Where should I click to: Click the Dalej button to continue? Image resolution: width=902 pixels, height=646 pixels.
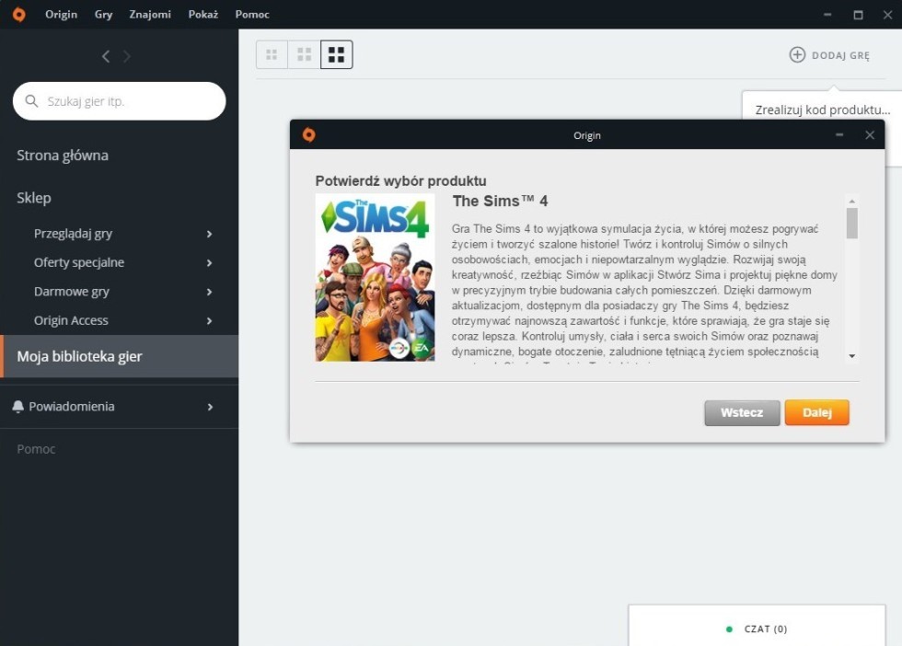pyautogui.click(x=817, y=412)
